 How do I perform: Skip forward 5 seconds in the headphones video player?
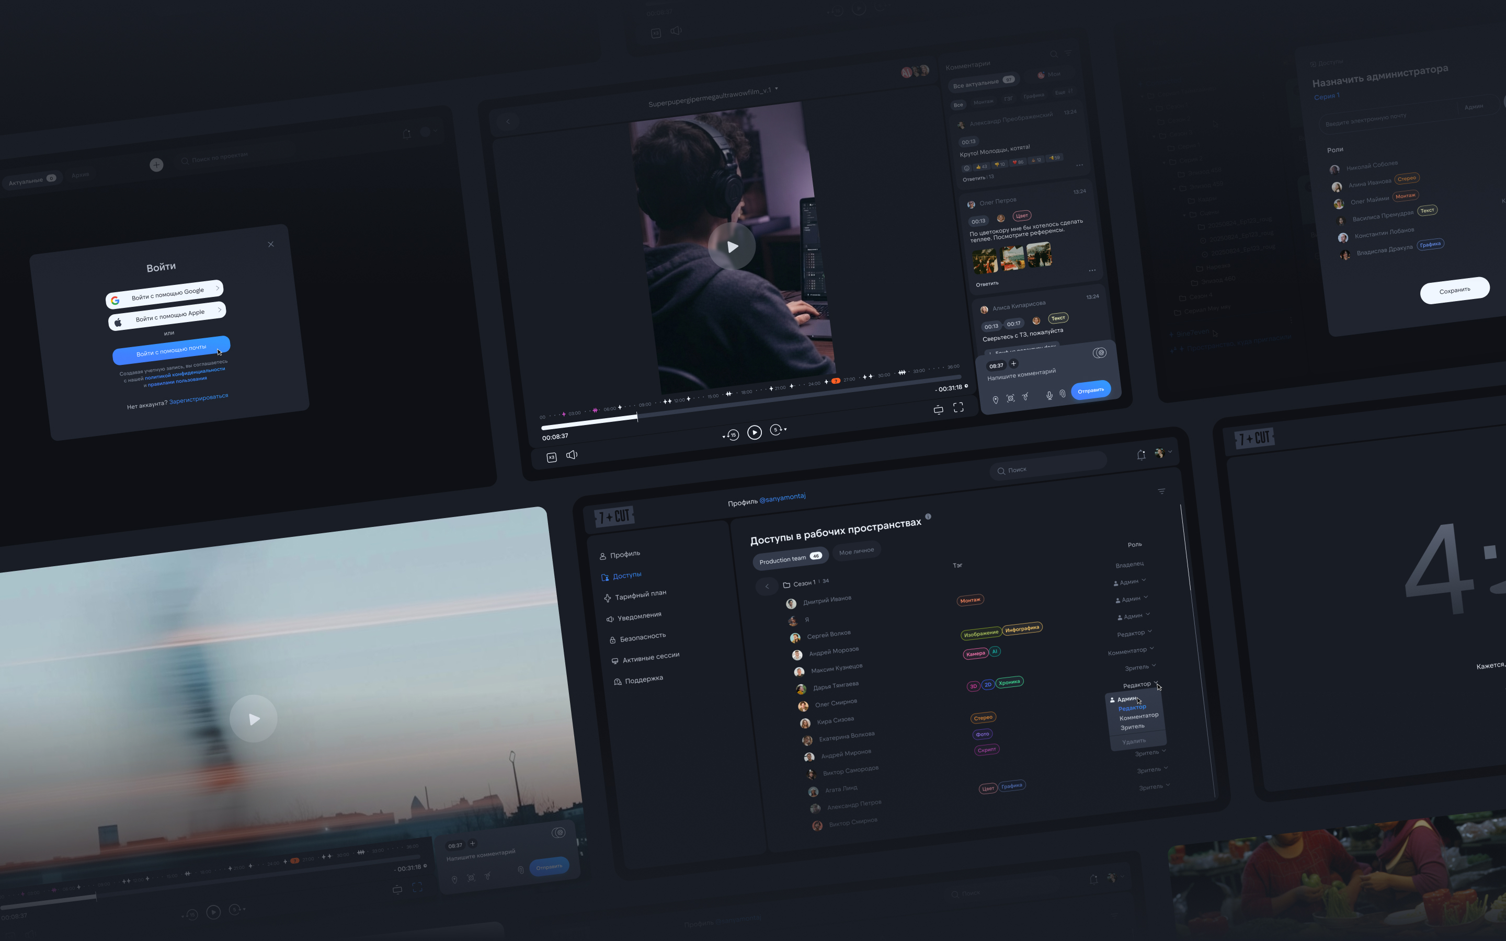coord(776,429)
